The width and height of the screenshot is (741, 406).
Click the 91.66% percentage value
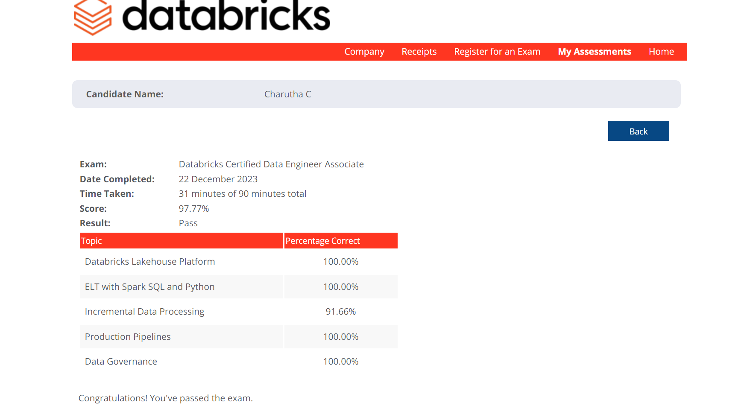coord(341,312)
